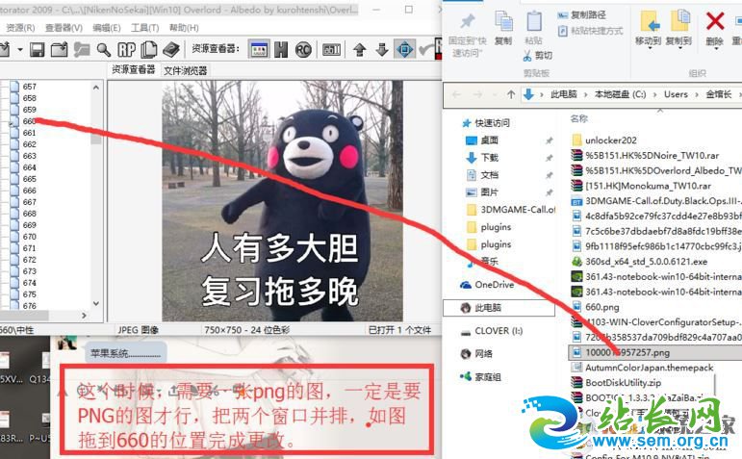Viewport: 742px width, 459px height.
Task: Click the resource tree scroll up arrow
Action: coord(96,88)
